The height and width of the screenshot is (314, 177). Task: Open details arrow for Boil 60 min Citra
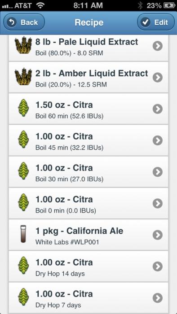(158, 109)
